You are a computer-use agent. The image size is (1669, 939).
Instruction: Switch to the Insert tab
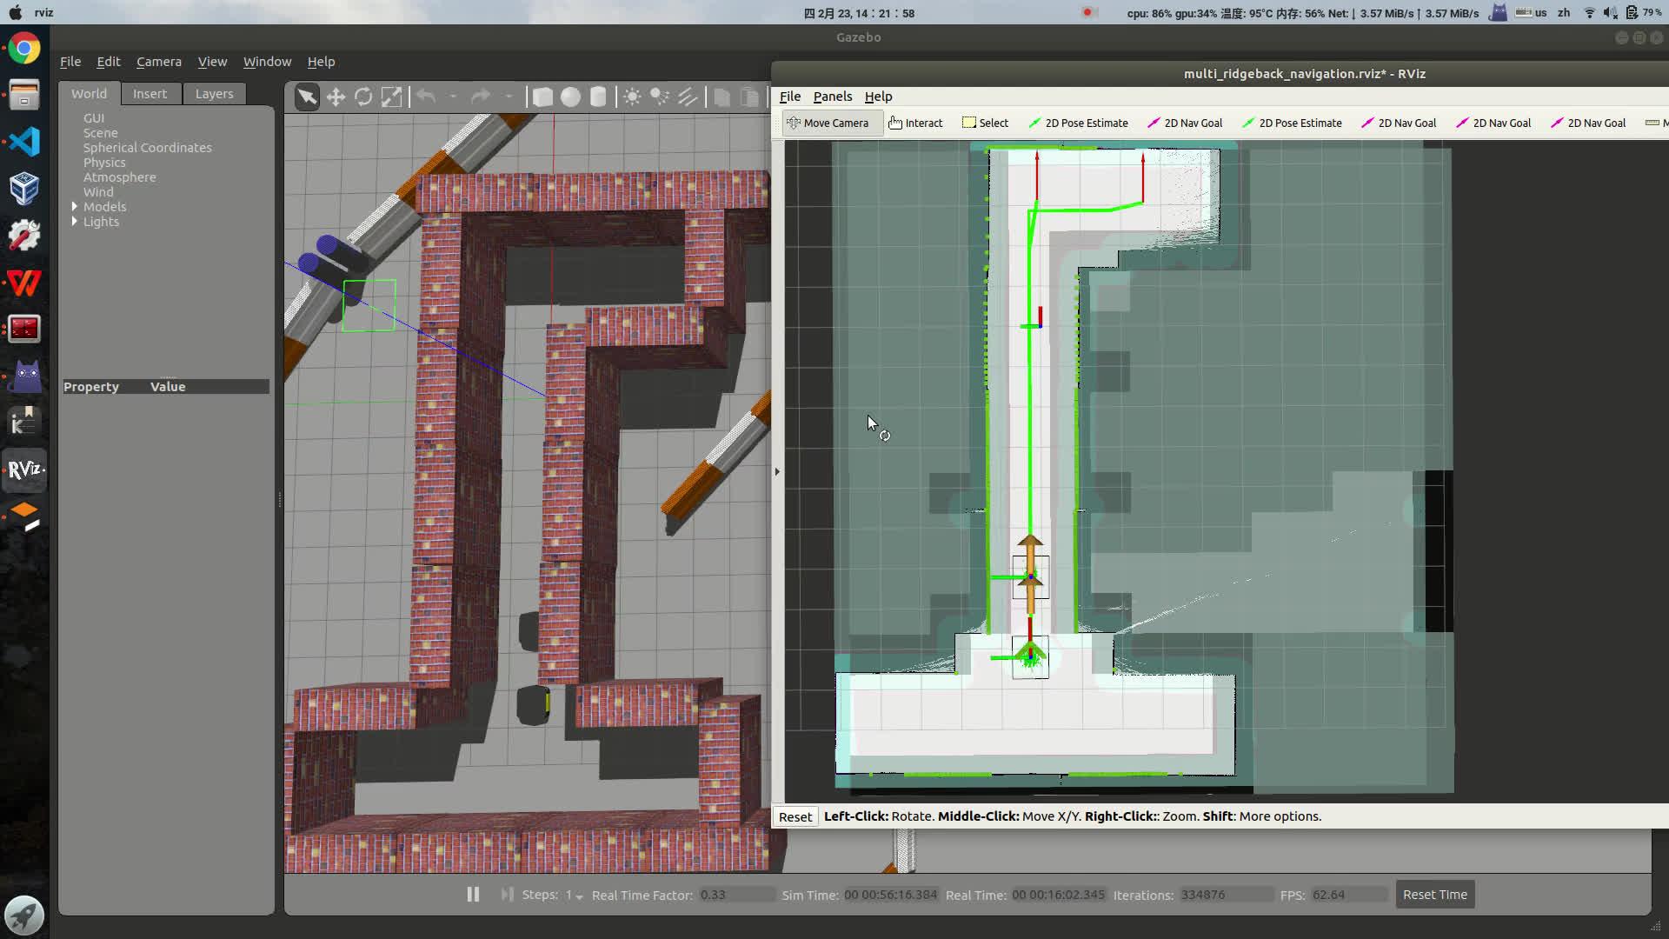[150, 93]
